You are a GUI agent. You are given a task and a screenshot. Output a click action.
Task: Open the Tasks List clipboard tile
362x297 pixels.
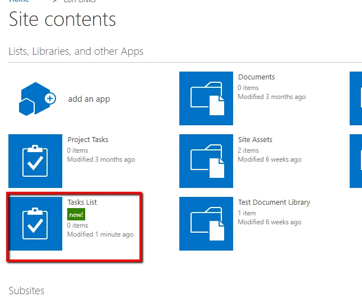35,224
